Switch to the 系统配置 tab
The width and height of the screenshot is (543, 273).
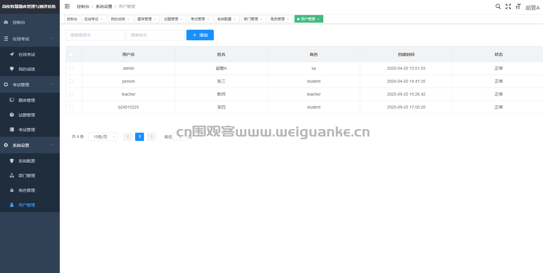(x=224, y=19)
